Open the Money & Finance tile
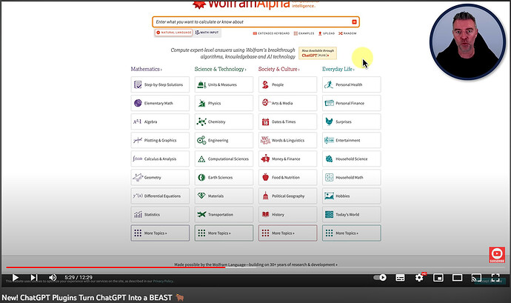This screenshot has height=303, width=511. (288, 159)
